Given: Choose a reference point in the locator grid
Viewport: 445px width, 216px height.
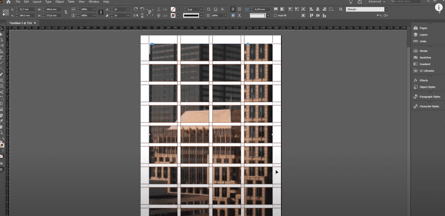Looking at the screenshot, I should [x=5, y=12].
